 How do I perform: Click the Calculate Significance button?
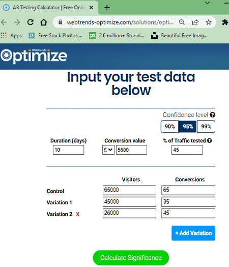[131, 258]
